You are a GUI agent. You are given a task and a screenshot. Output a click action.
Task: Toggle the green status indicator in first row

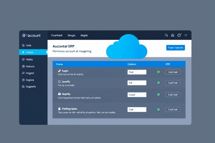click(158, 72)
